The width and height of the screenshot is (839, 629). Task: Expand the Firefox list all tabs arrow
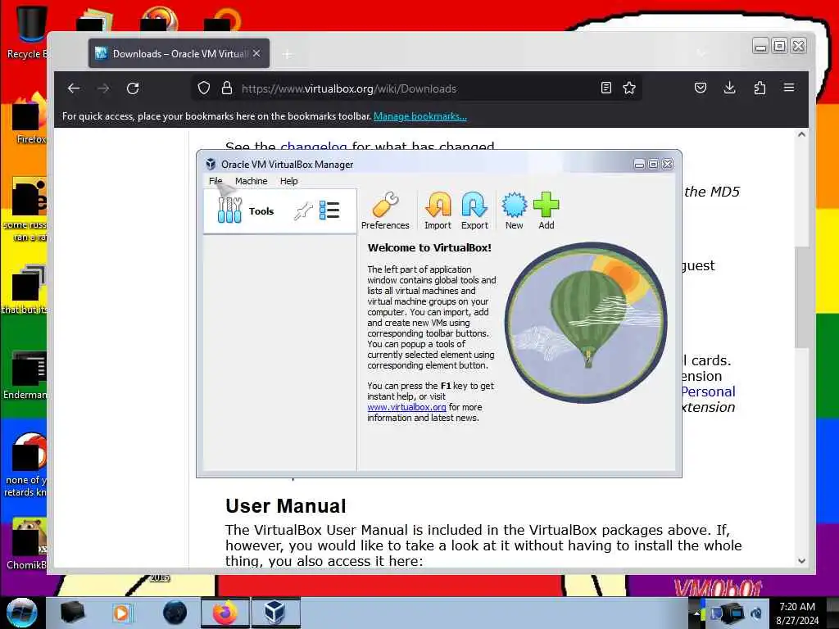tap(701, 53)
